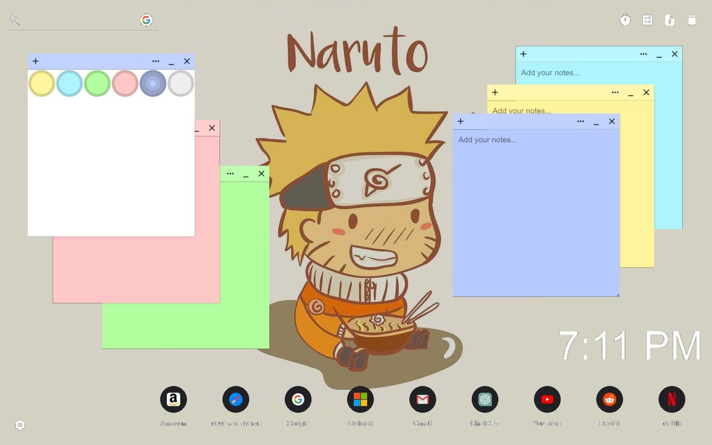Choose the cyan color swatch

(x=70, y=83)
